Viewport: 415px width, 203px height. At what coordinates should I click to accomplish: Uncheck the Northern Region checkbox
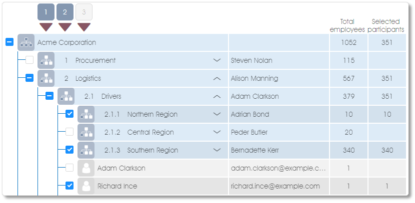click(x=69, y=114)
